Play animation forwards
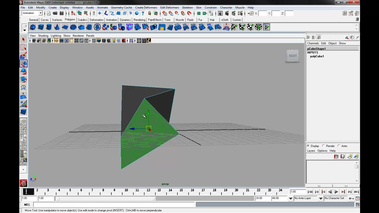The width and height of the screenshot is (379, 213). pyautogui.click(x=336, y=192)
